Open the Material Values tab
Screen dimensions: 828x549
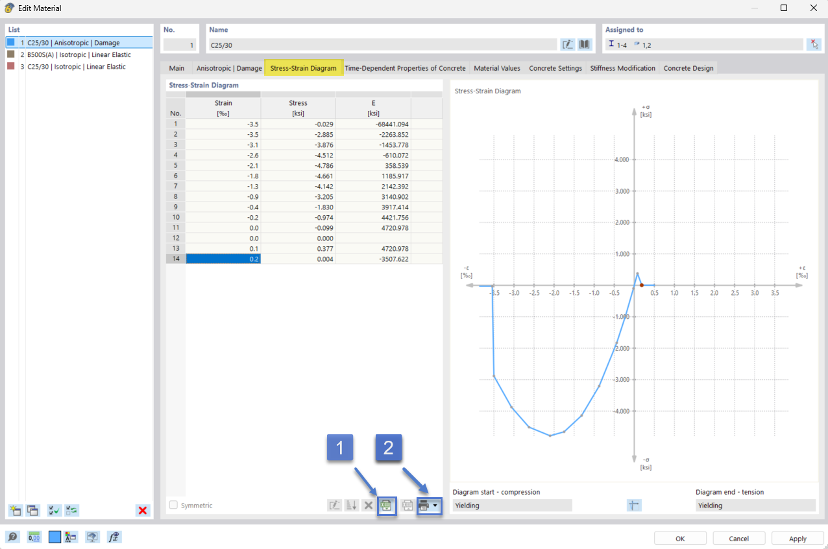(497, 67)
